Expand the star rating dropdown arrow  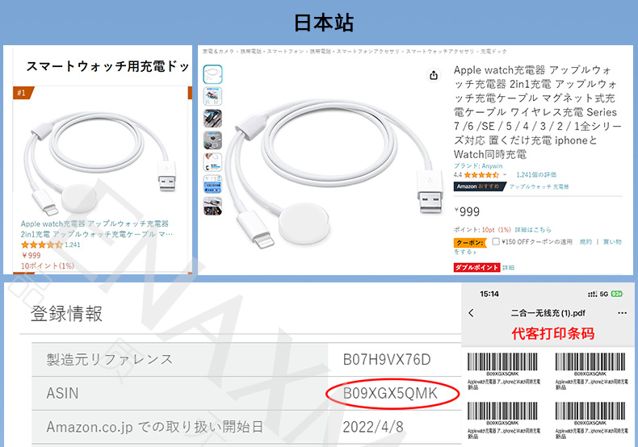point(505,175)
